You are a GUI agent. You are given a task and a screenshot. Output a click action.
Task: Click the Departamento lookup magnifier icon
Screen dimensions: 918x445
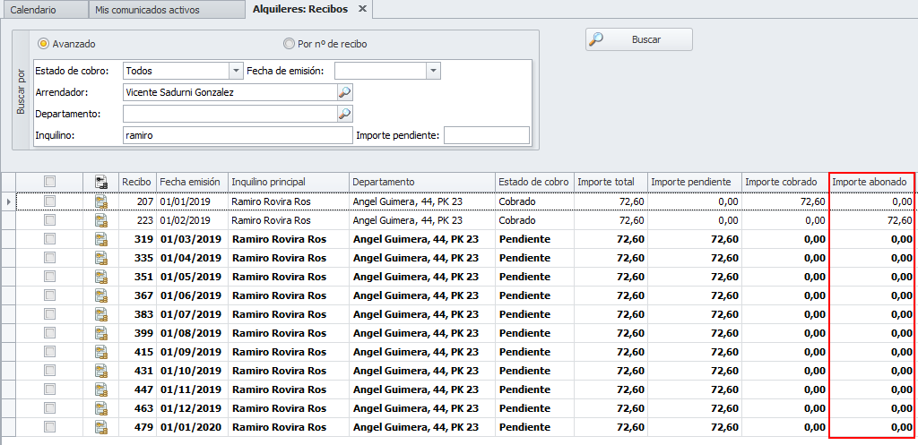coord(344,114)
